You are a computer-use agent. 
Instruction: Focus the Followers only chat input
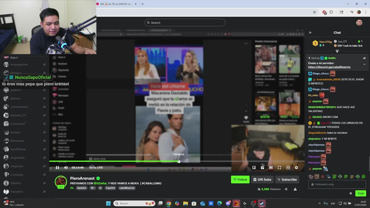coord(337,184)
